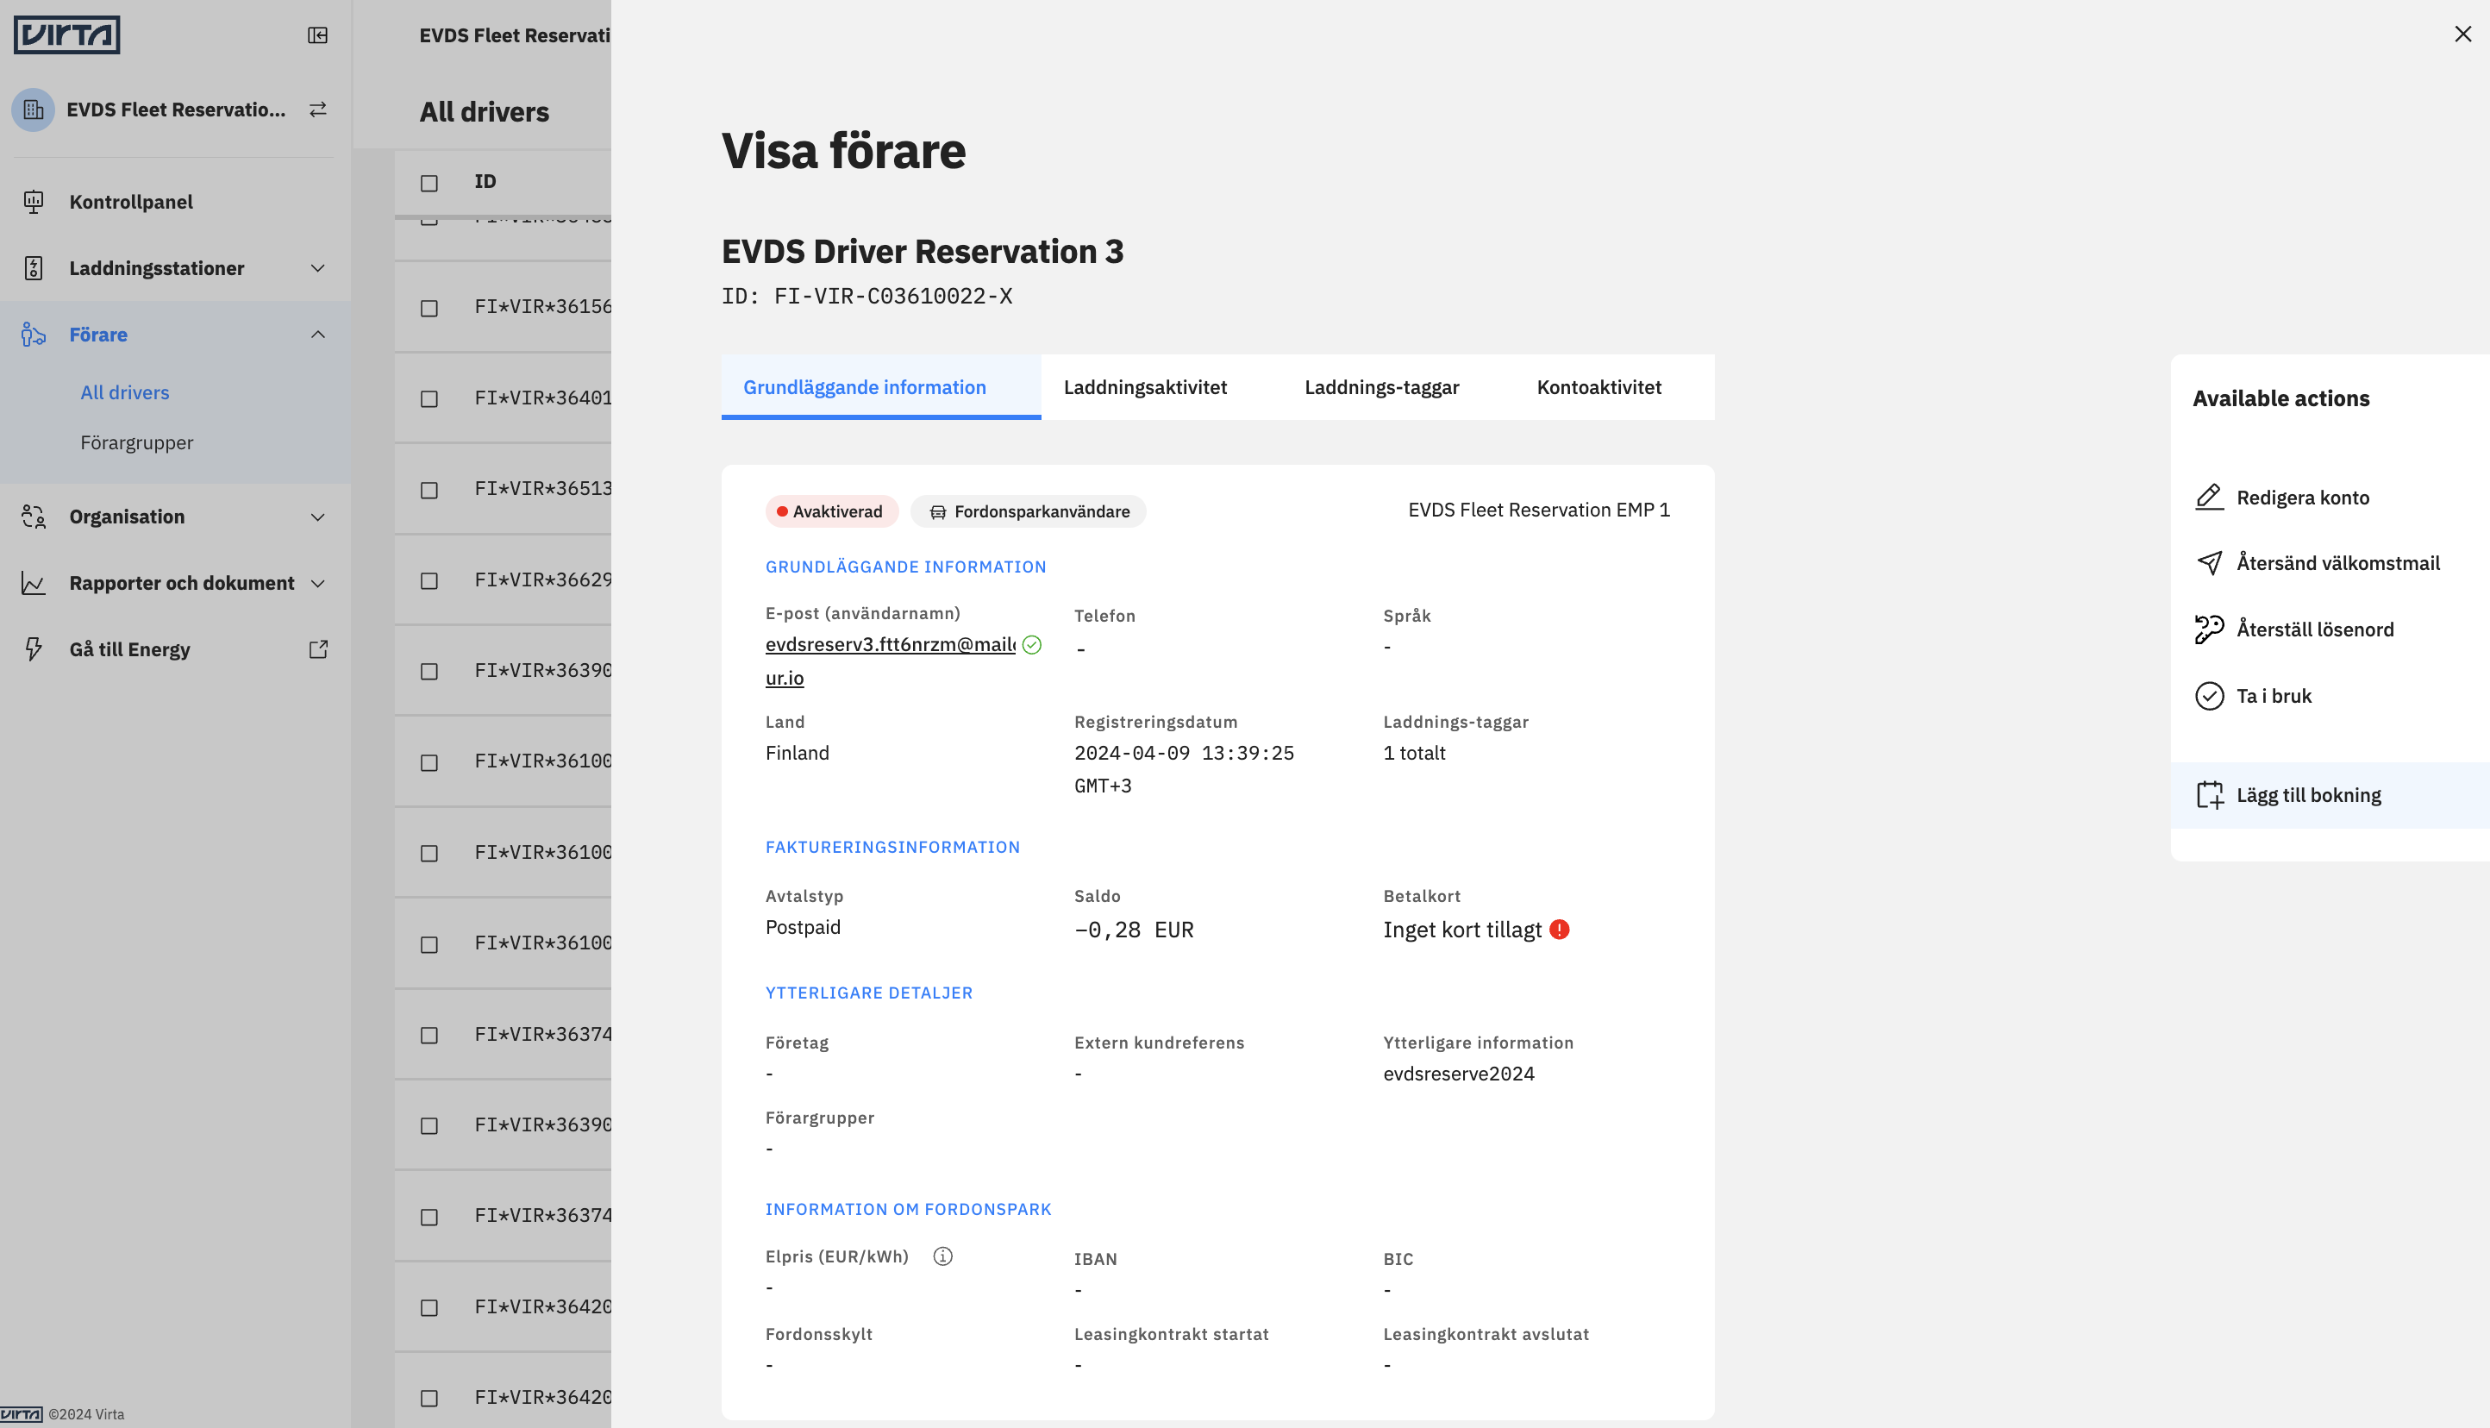Select the checkbox two rows below FI*VIR*36629

click(429, 763)
